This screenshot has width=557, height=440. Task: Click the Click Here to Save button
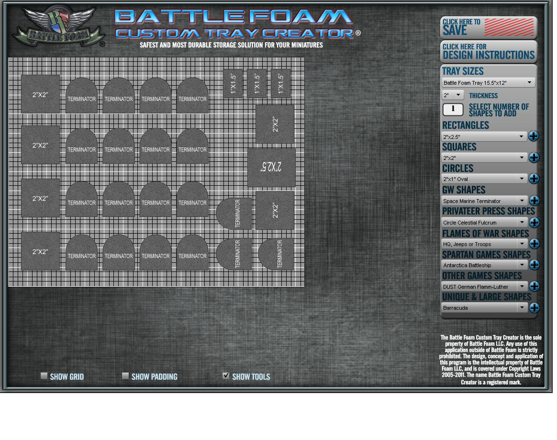click(x=488, y=28)
